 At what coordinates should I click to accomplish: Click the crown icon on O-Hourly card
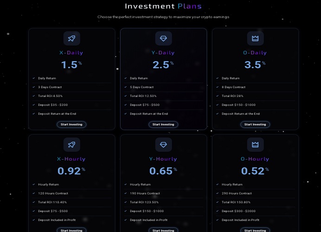coord(255,145)
